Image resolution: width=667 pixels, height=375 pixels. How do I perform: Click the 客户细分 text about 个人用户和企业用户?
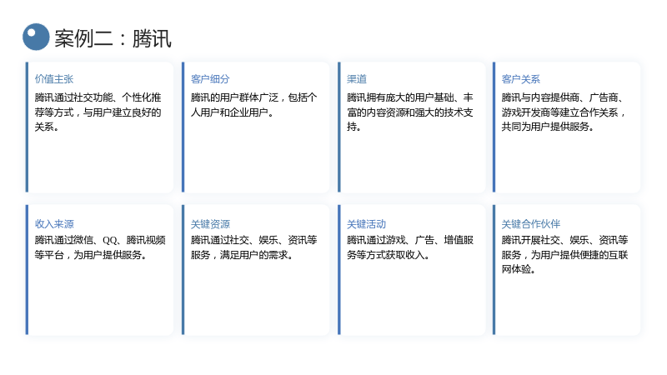point(254,105)
